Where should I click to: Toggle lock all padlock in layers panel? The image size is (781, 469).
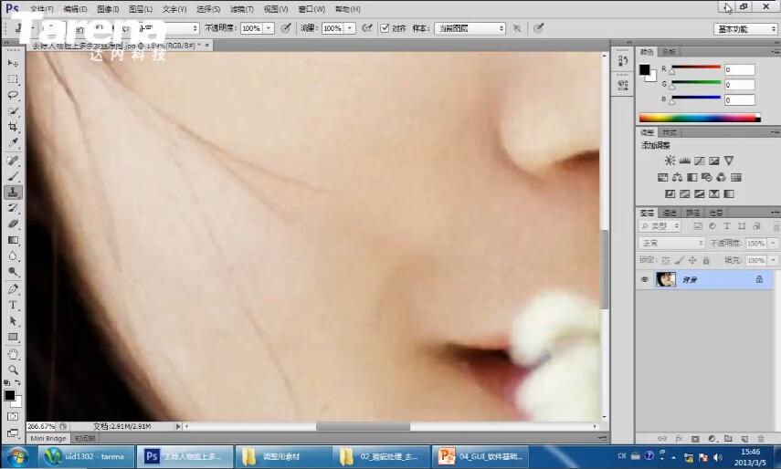pyautogui.click(x=706, y=260)
